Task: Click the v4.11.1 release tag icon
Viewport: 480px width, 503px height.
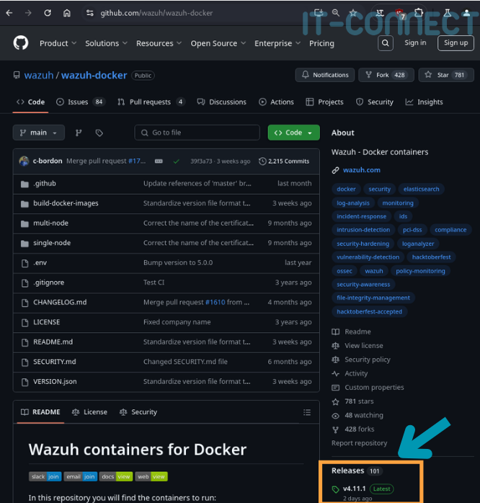Action: click(x=335, y=489)
